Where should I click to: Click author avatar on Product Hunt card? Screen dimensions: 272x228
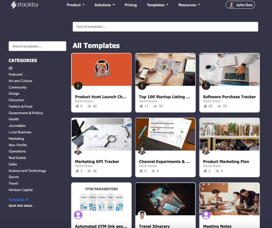[x=78, y=86]
